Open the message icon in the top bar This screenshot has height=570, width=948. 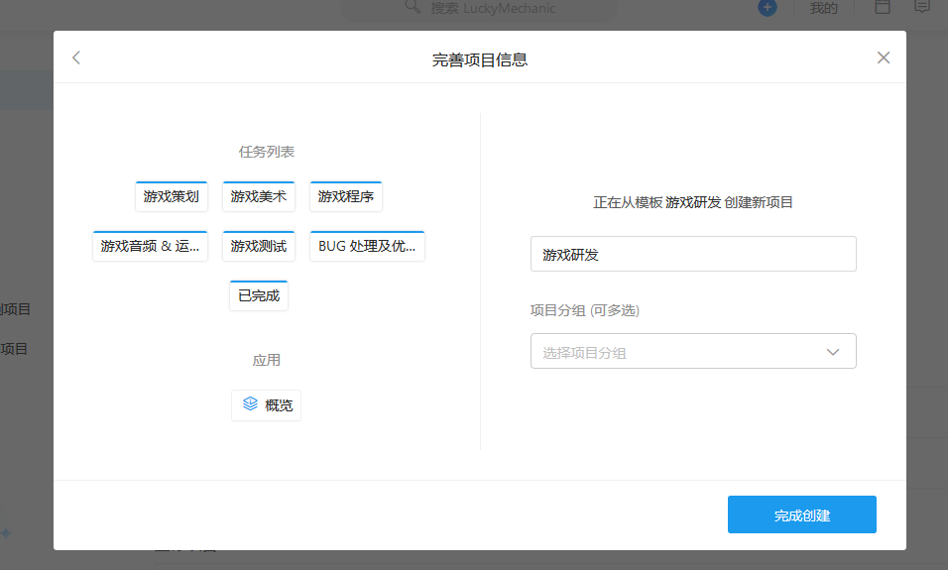922,7
